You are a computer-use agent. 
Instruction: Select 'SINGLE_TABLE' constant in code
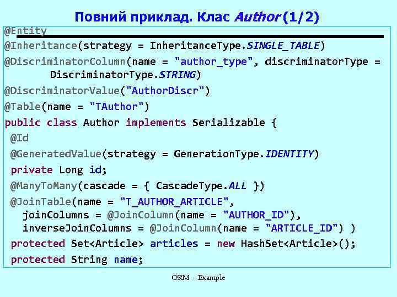pos(283,46)
